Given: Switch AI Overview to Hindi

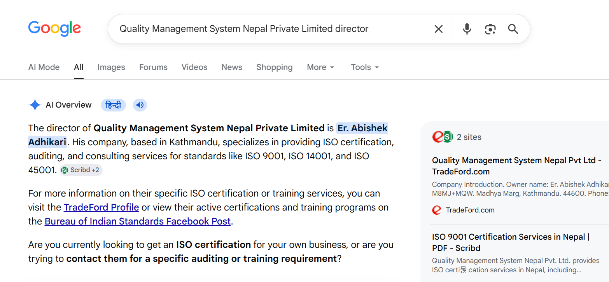Looking at the screenshot, I should (x=113, y=105).
